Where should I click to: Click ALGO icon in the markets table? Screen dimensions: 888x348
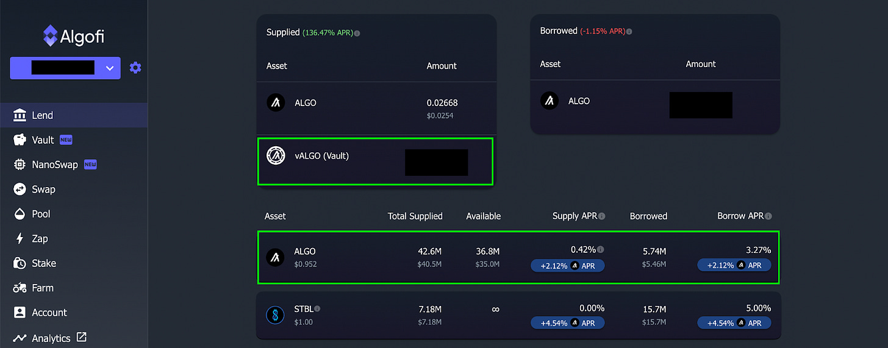(276, 257)
